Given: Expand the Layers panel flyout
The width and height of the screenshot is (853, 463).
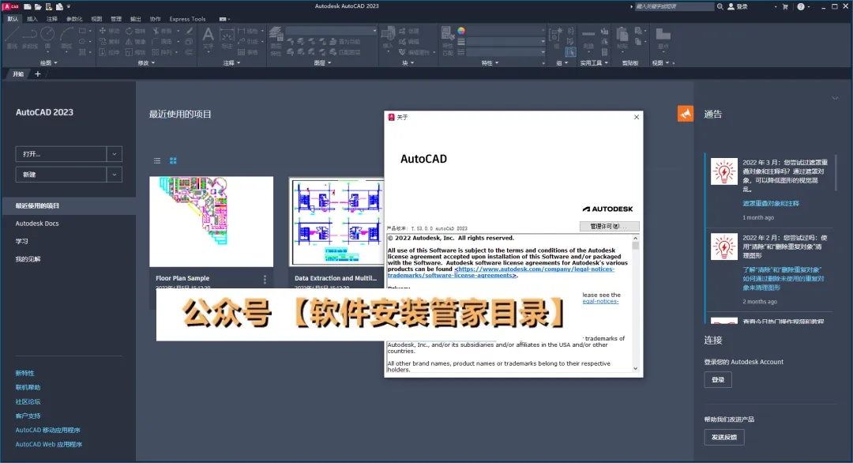Looking at the screenshot, I should click(x=322, y=63).
